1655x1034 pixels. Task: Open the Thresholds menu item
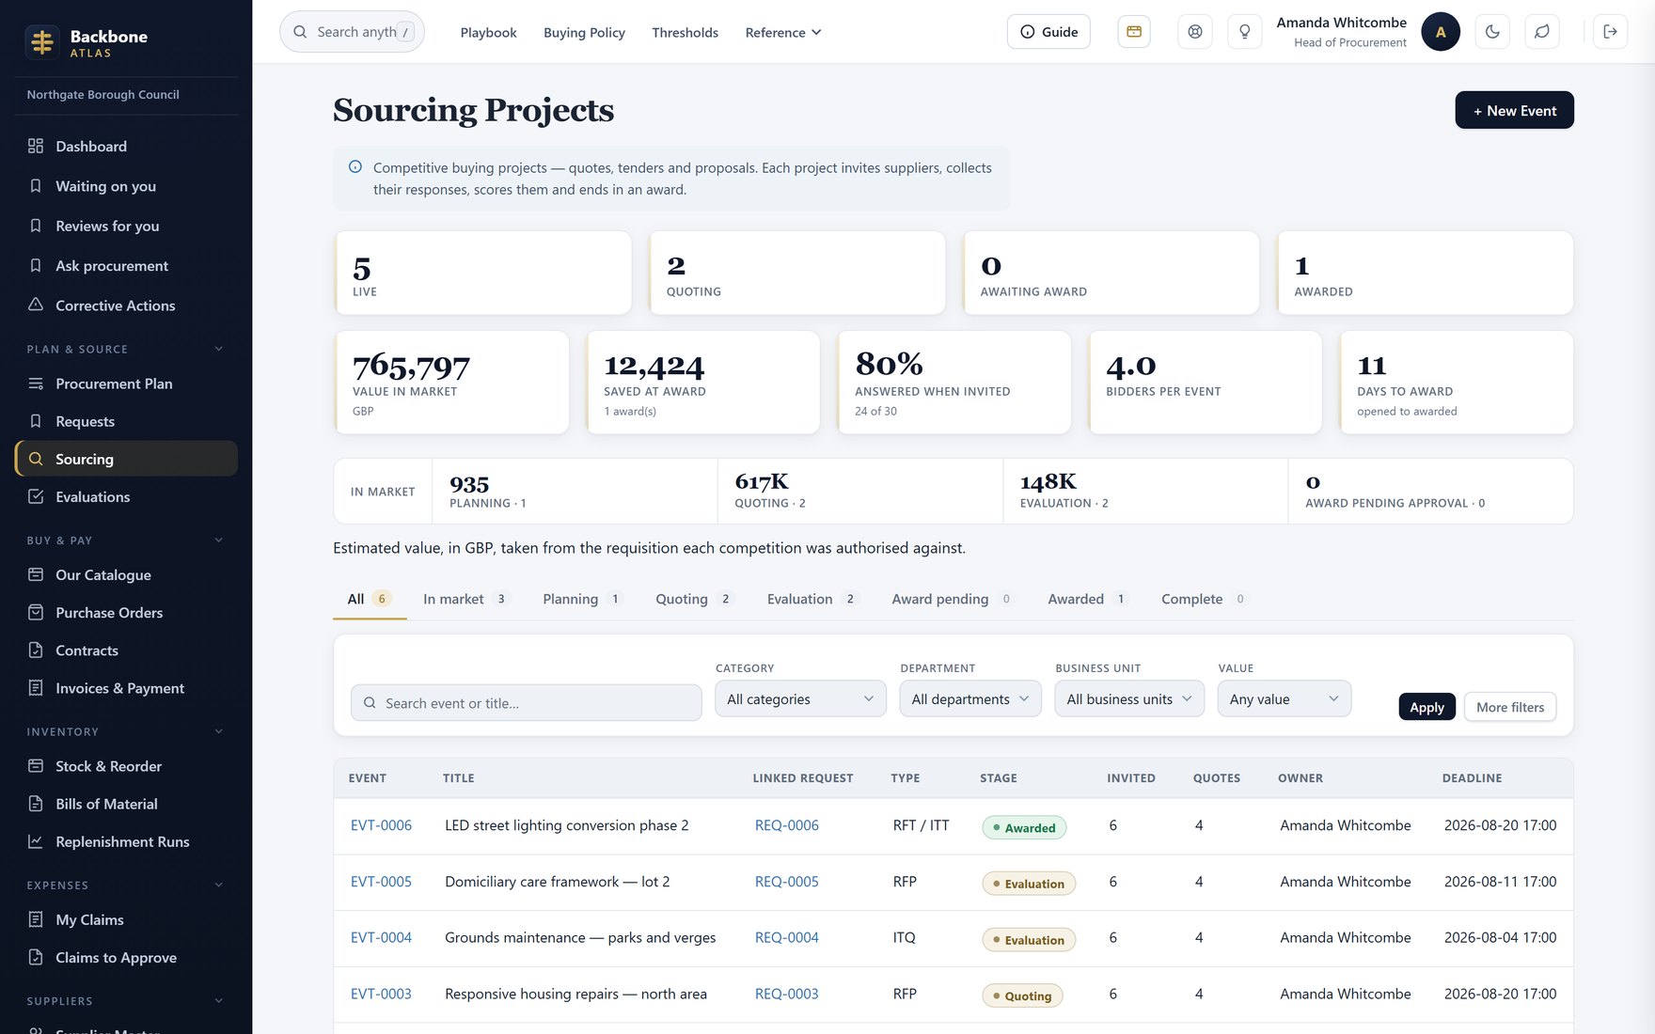tap(685, 32)
